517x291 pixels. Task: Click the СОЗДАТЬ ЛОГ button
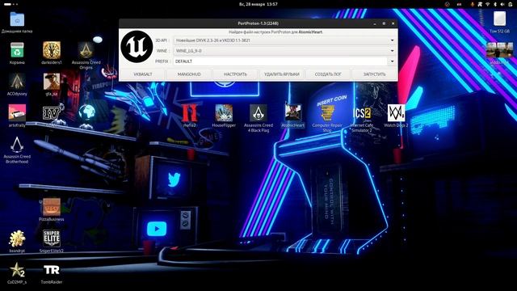pos(328,74)
